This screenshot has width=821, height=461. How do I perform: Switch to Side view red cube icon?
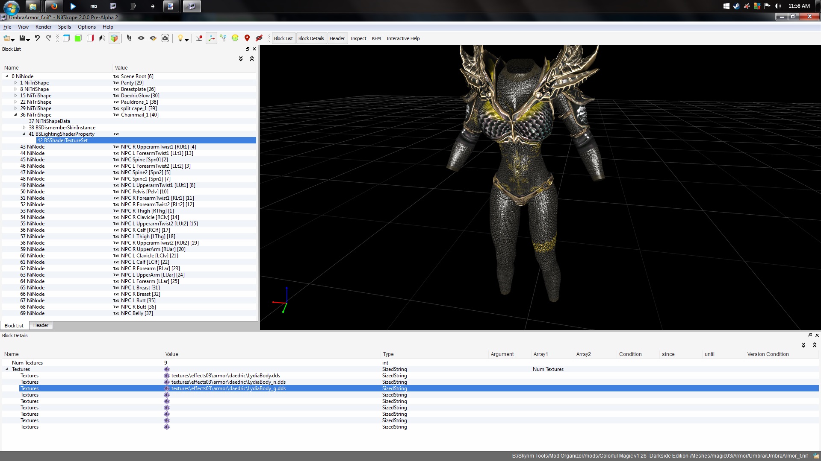click(90, 38)
